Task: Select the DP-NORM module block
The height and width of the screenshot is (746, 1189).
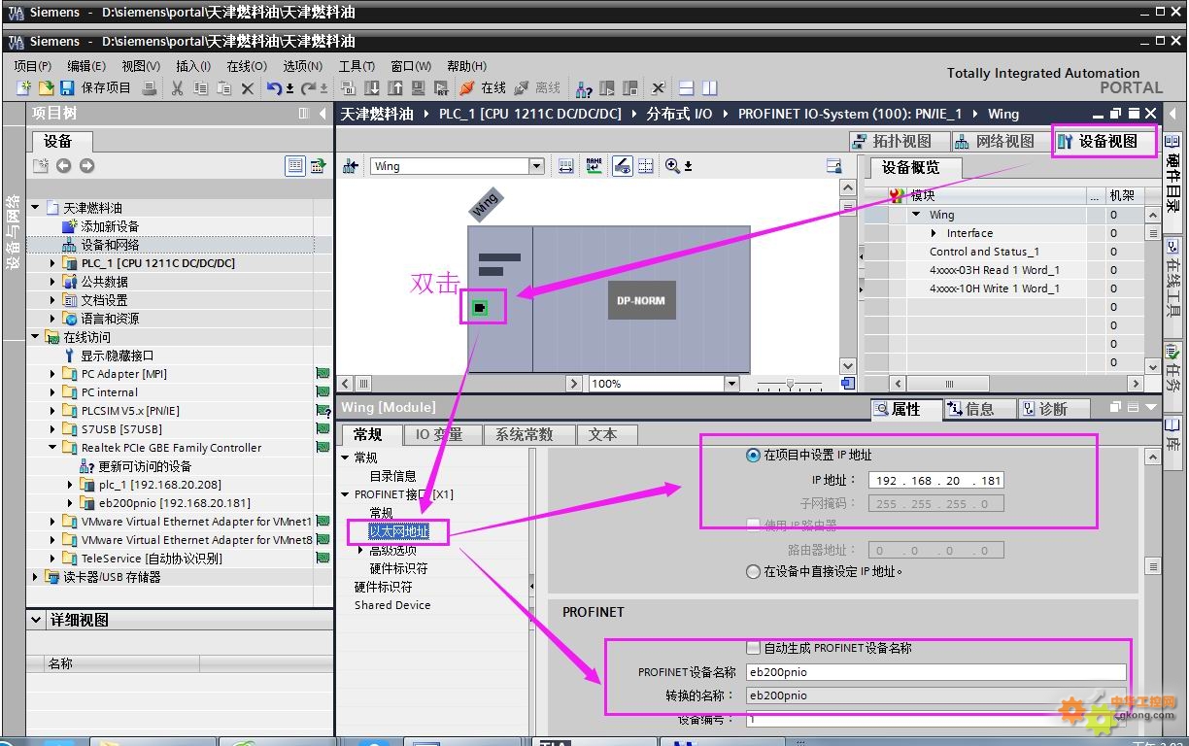Action: [x=641, y=301]
